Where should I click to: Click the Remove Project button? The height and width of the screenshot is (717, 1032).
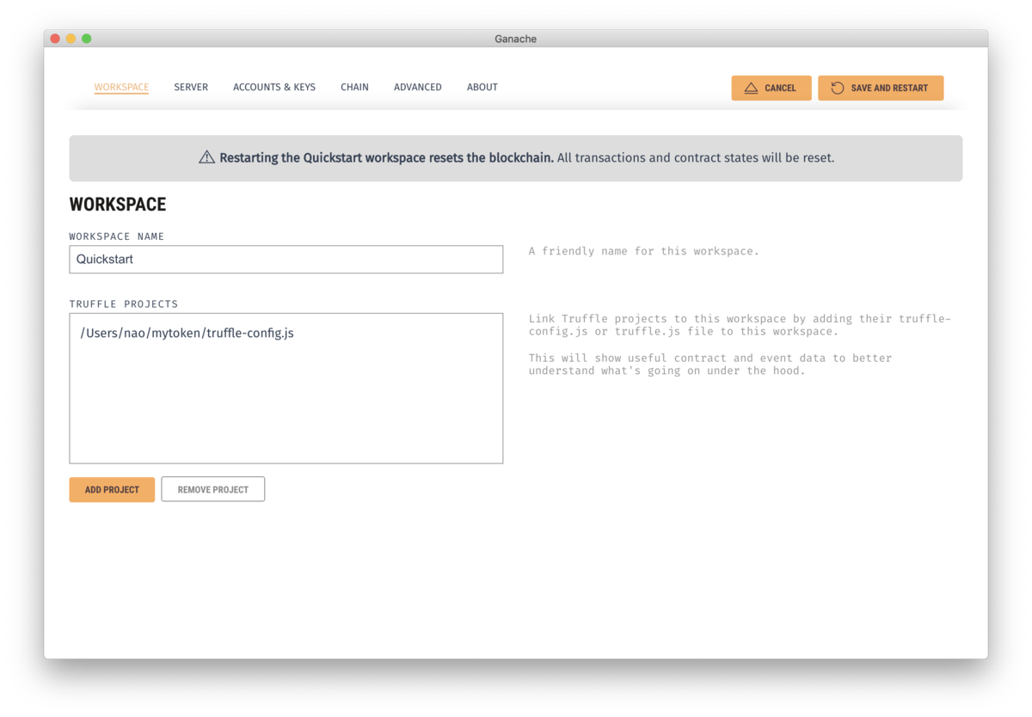point(213,489)
